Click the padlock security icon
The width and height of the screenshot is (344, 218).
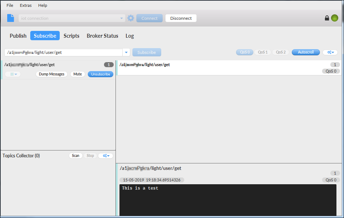point(327,18)
